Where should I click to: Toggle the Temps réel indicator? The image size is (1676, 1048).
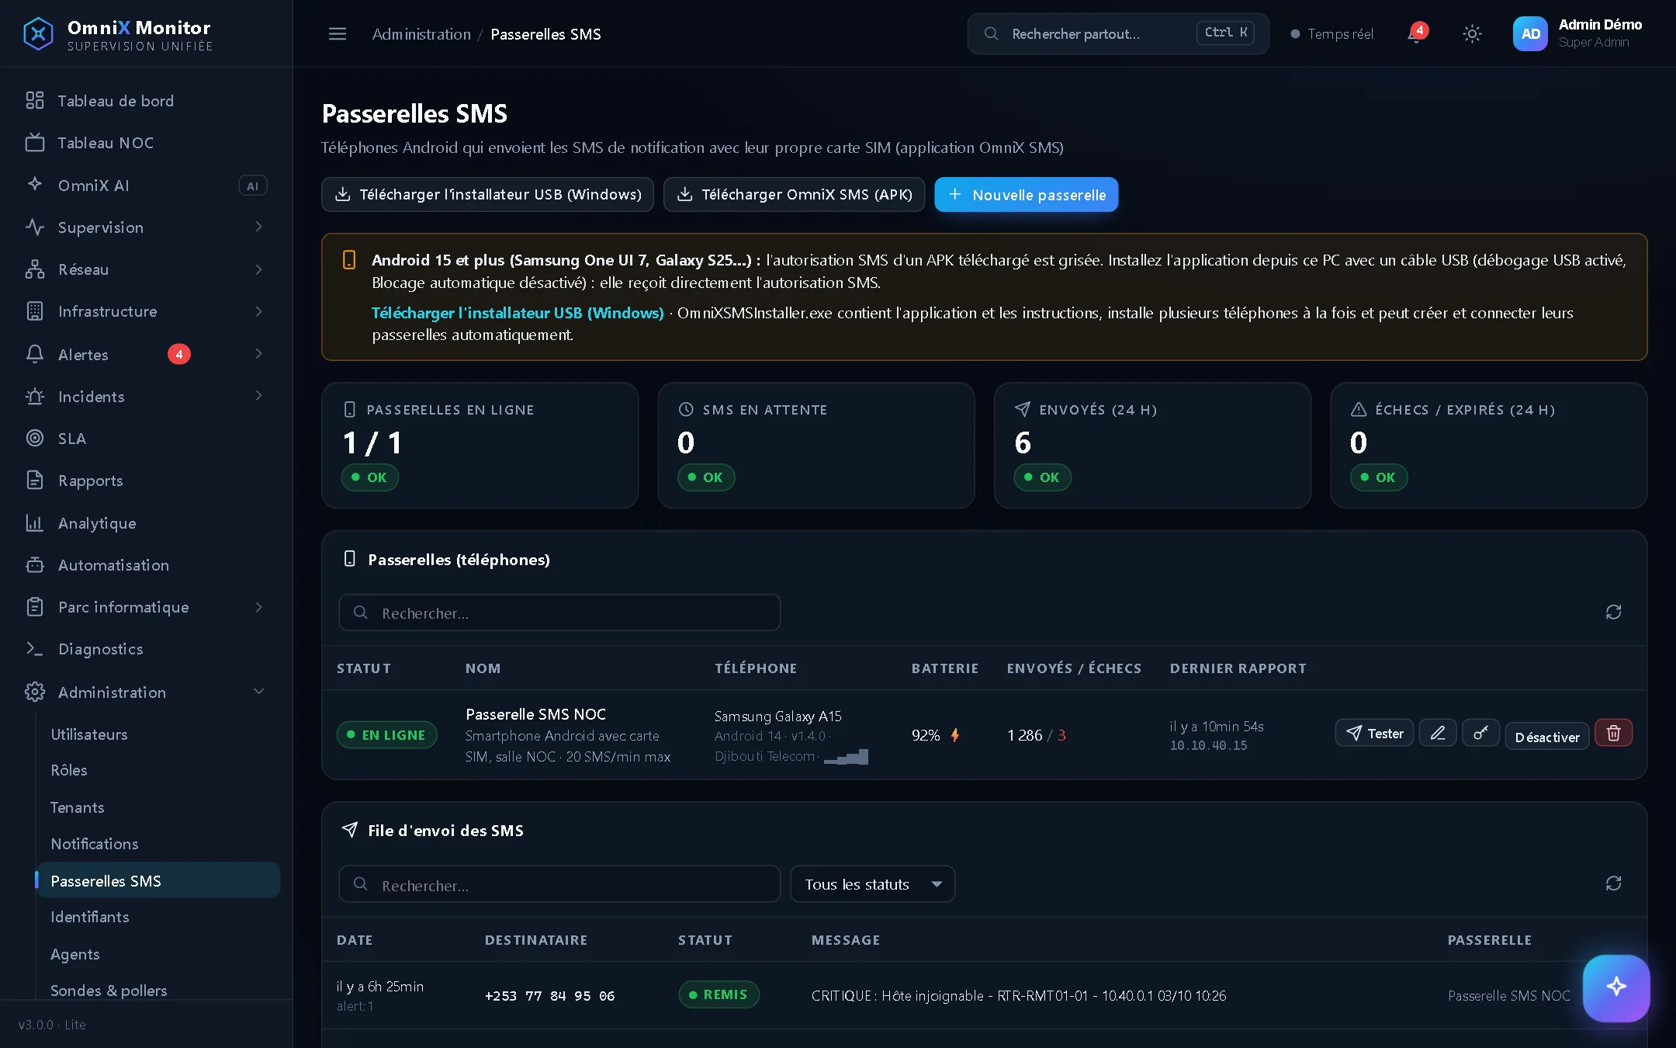point(1332,34)
